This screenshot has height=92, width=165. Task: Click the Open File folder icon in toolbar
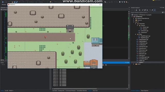[x=12, y=2]
